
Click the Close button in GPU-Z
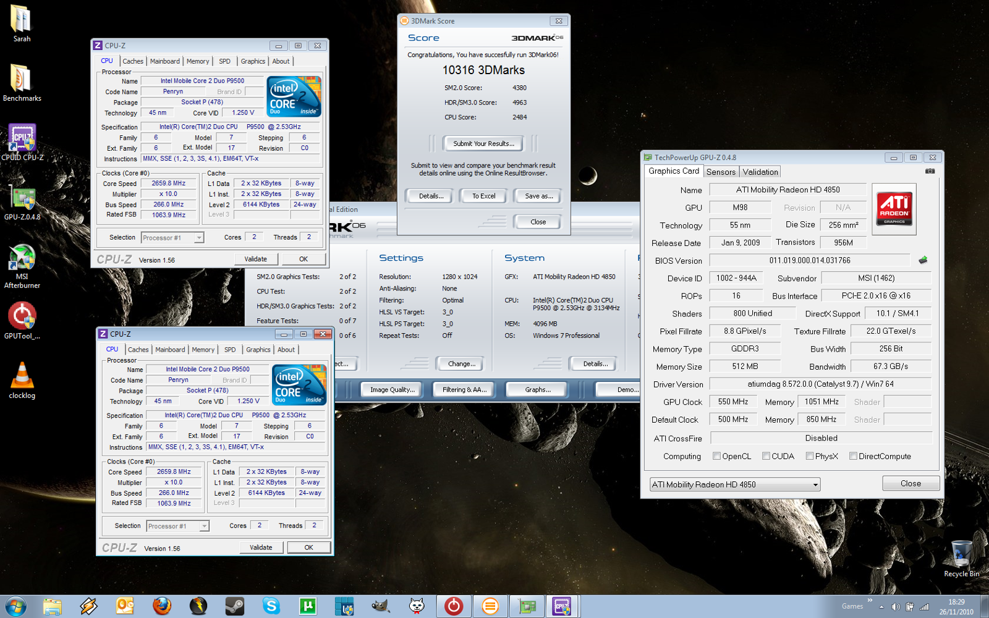pos(910,483)
